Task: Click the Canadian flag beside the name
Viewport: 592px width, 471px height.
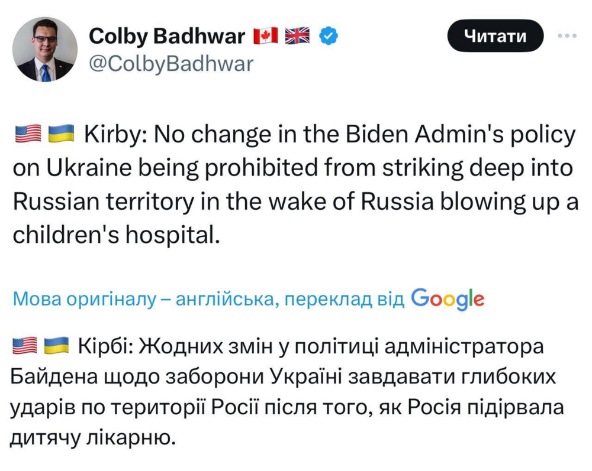Action: coord(266,37)
